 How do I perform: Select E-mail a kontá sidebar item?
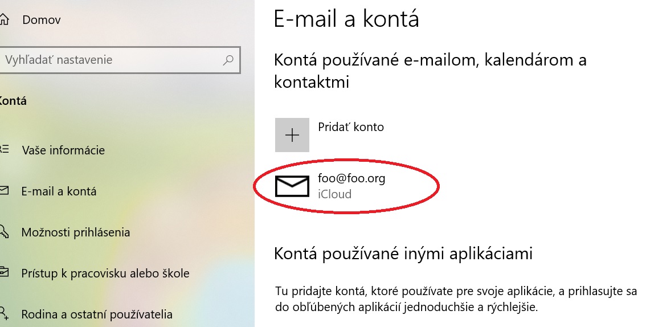[59, 191]
